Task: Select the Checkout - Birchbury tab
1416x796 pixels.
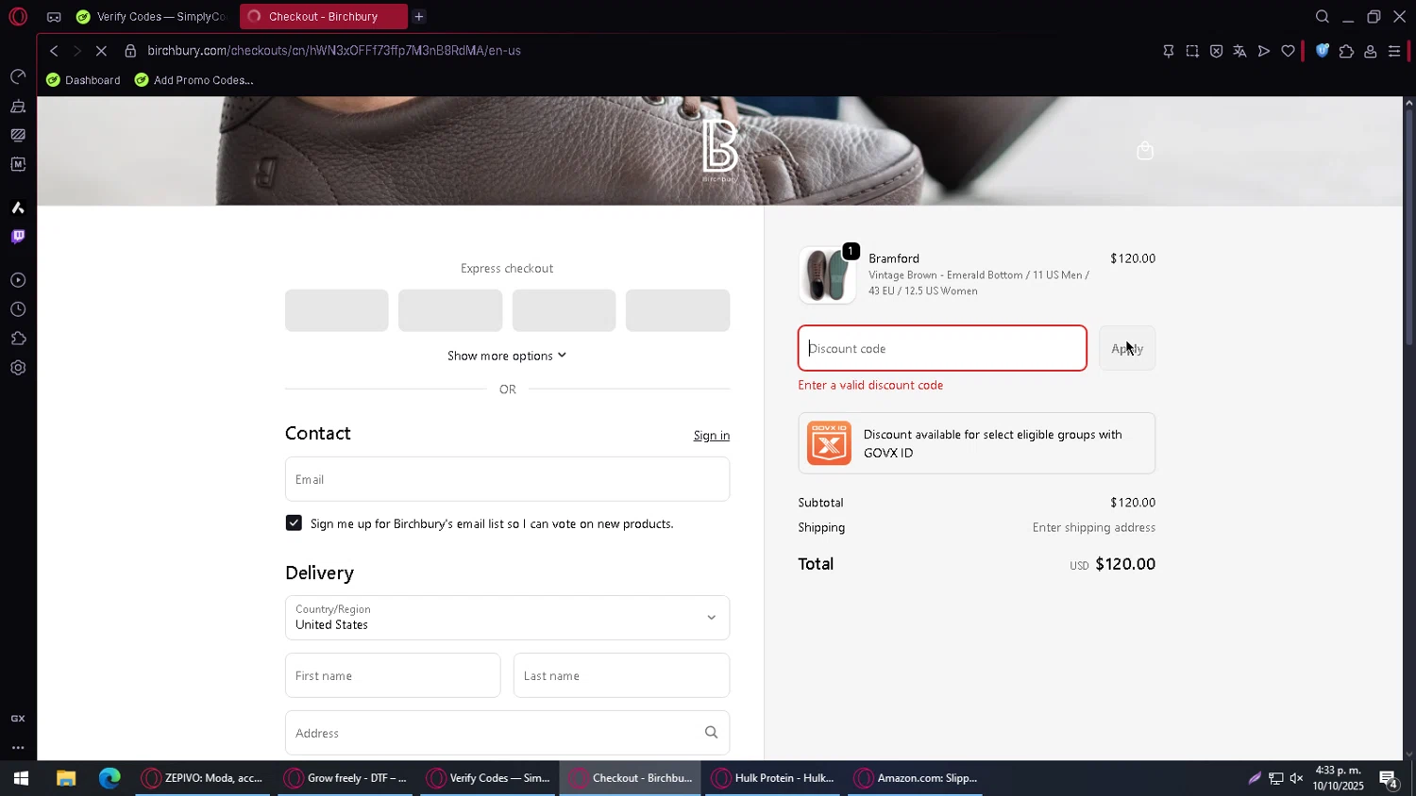Action: (x=323, y=17)
